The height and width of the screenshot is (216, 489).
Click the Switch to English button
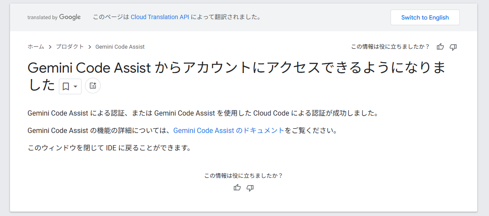pos(425,17)
